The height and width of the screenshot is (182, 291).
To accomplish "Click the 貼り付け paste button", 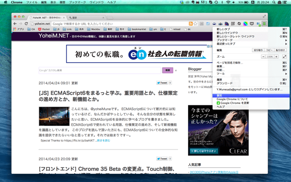I will [280, 50].
